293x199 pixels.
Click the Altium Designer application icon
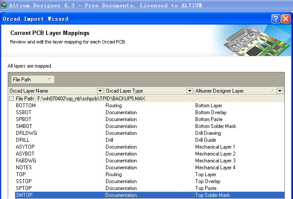pos(4,5)
